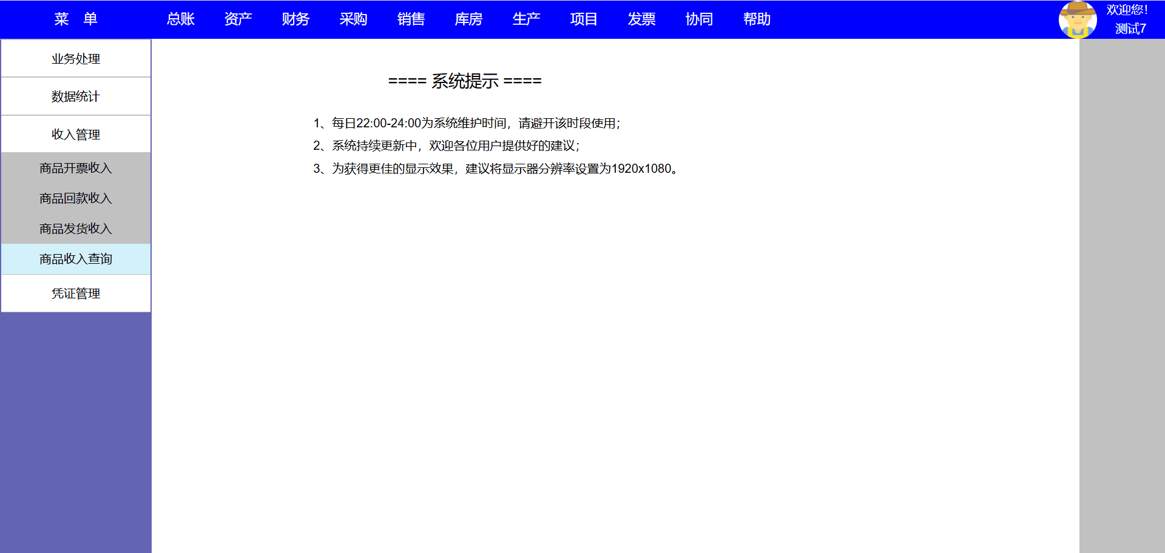
Task: Open the 资产 menu
Action: (238, 19)
